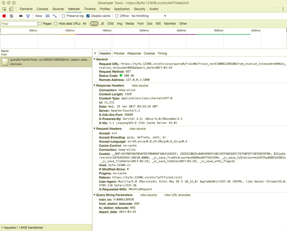Image resolution: width=287 pixels, height=231 pixels.
Task: Filter by Manifest resource type
Action: (x=170, y=24)
